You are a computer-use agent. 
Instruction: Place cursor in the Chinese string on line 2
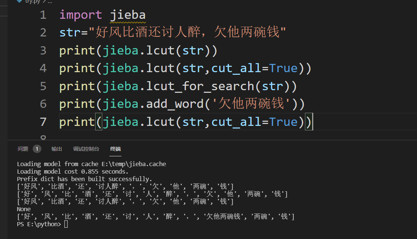[x=187, y=33]
